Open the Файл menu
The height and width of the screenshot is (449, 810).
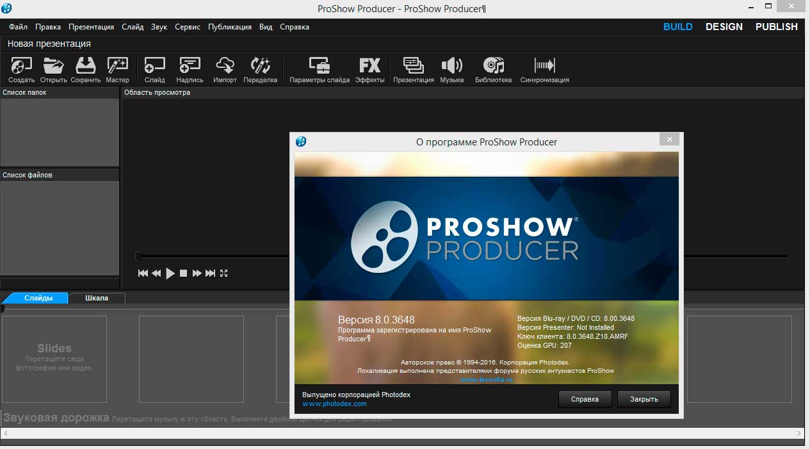19,27
